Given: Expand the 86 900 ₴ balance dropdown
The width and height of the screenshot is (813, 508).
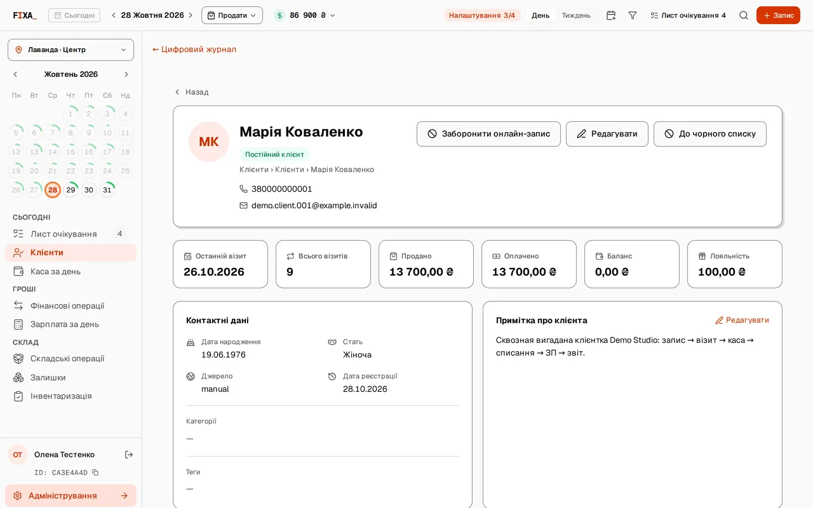Looking at the screenshot, I should tap(304, 15).
